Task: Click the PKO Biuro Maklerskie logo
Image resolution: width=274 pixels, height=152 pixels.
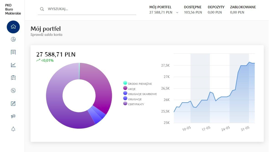Action: (13, 9)
